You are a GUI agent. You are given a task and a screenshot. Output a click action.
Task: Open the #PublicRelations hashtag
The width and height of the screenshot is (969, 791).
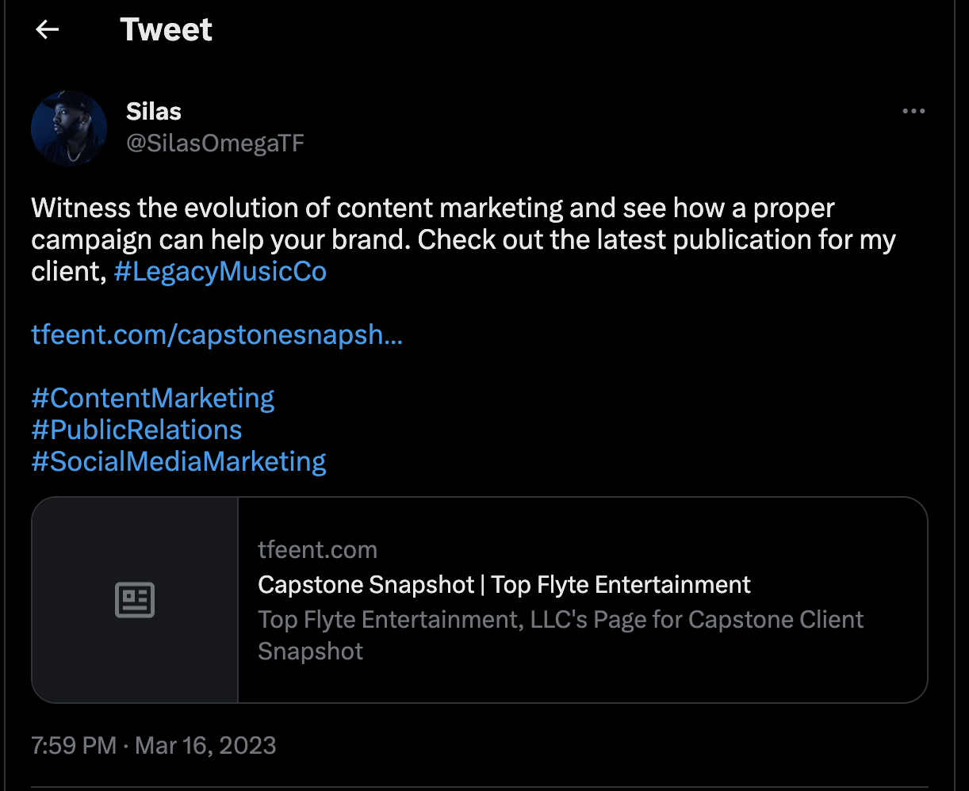point(136,430)
